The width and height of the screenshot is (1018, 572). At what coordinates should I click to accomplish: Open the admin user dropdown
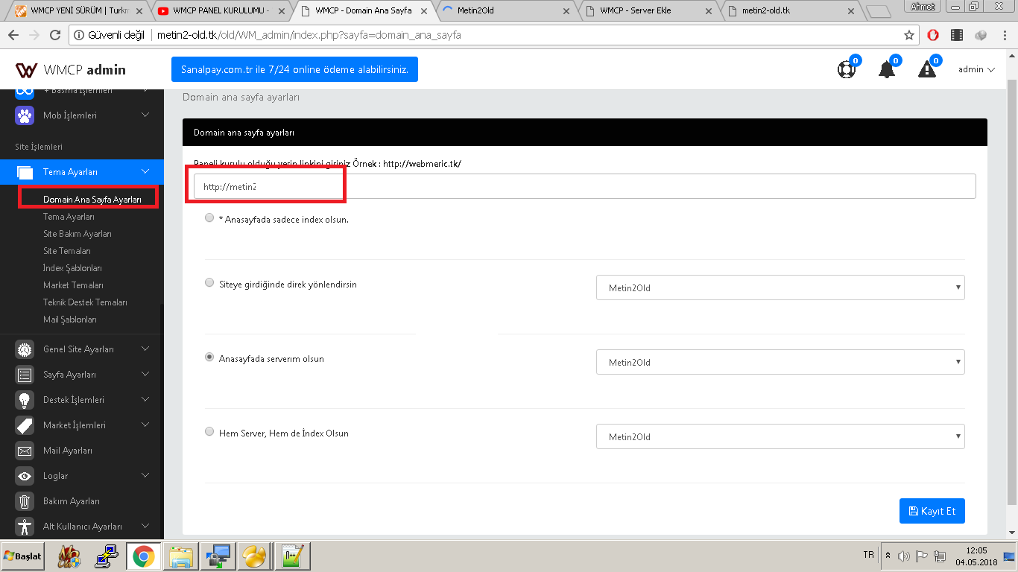(x=976, y=69)
